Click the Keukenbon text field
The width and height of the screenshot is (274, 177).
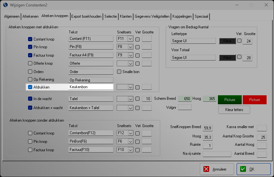pos(91,87)
